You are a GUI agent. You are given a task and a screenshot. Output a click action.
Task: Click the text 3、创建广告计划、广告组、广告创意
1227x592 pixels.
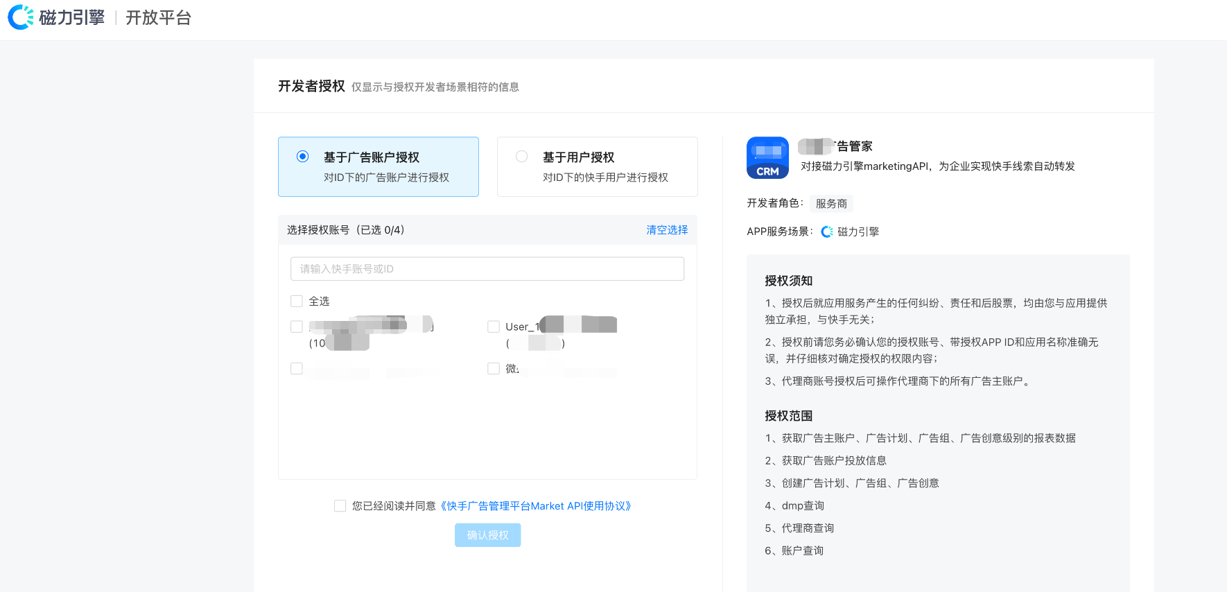tap(852, 483)
